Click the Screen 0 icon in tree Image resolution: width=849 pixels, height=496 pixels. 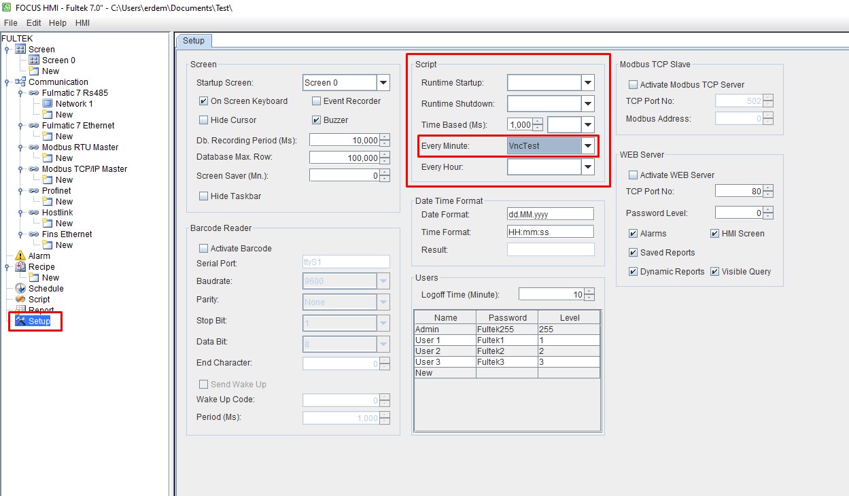point(34,60)
